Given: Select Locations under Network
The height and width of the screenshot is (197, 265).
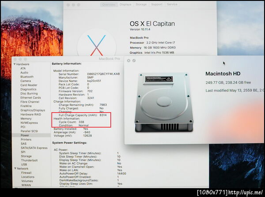Looking at the screenshot, I should click(28, 177).
